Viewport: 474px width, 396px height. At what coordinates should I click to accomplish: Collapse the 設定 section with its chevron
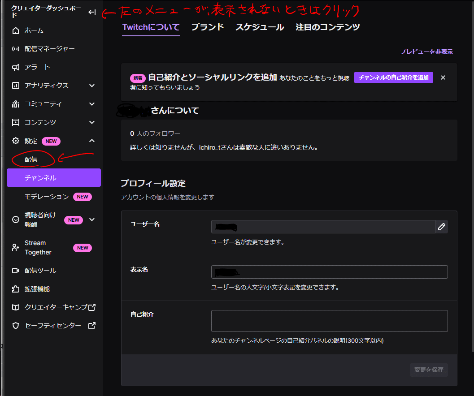click(x=92, y=141)
